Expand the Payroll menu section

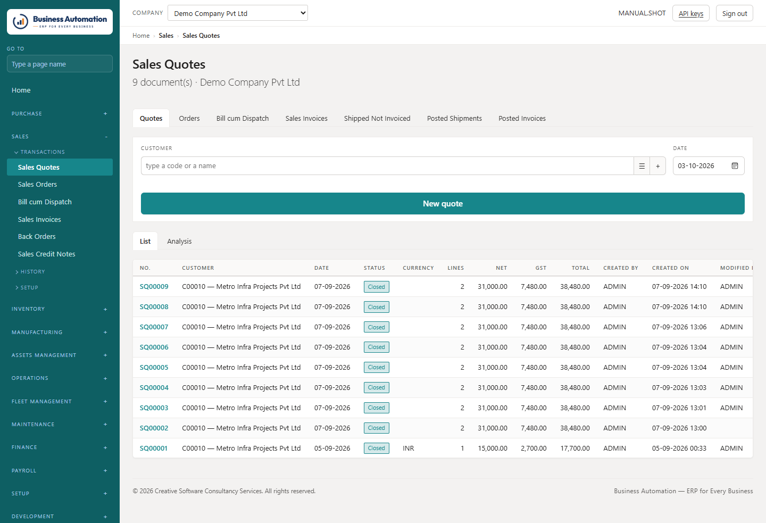pos(60,471)
